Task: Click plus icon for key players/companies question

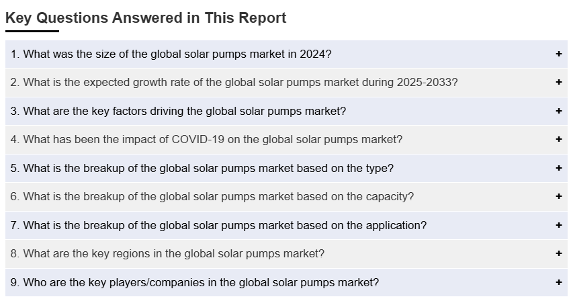Action: tap(558, 282)
